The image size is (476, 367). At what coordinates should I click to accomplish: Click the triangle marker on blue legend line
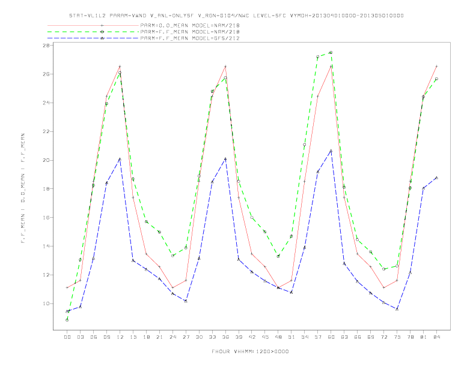pos(102,38)
